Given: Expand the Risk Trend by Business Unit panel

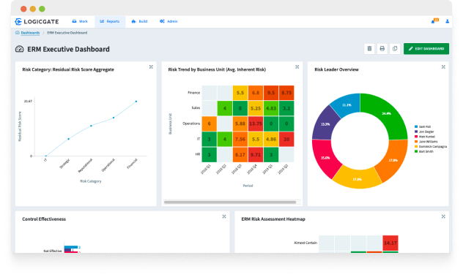Looking at the screenshot, I should click(297, 67).
